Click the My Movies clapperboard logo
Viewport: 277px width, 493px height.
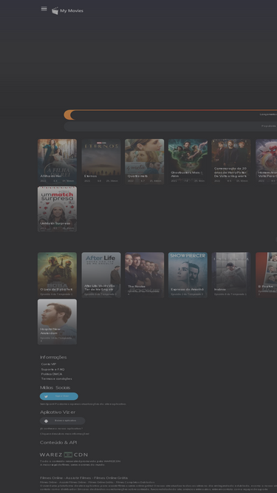(55, 11)
